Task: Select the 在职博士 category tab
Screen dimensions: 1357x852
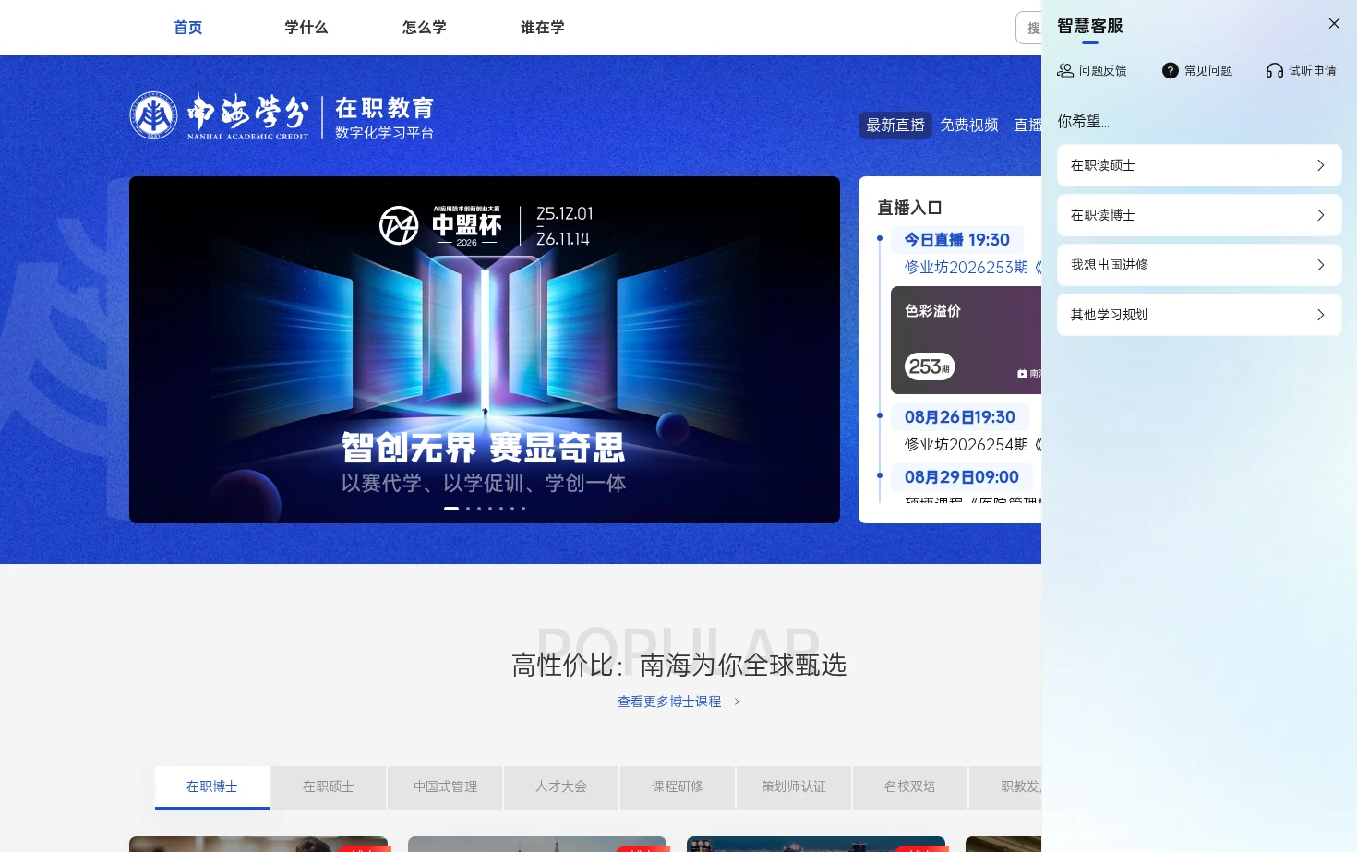Action: (x=212, y=787)
